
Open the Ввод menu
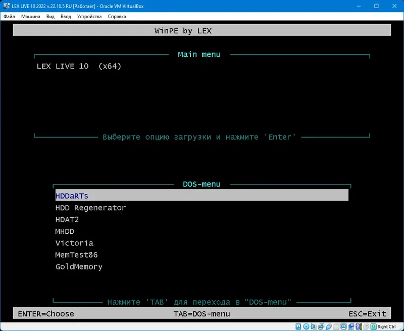[66, 17]
